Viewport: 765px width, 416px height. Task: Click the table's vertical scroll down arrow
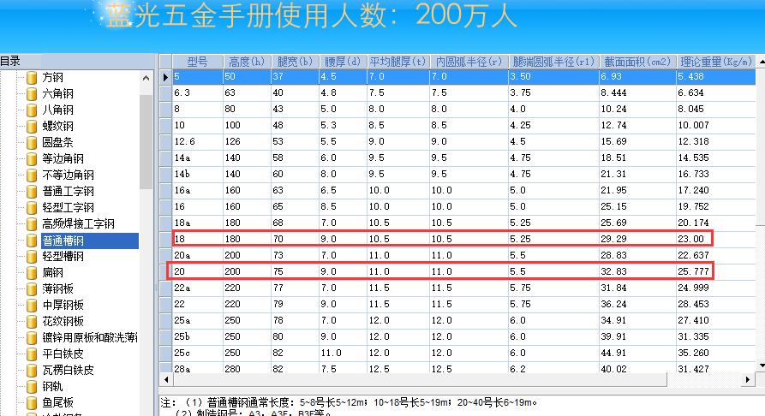(761, 365)
